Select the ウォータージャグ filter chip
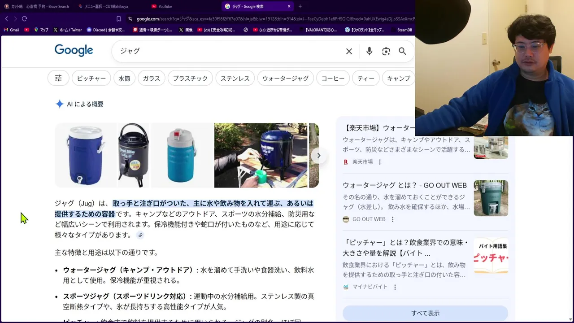The image size is (574, 323). tap(285, 78)
